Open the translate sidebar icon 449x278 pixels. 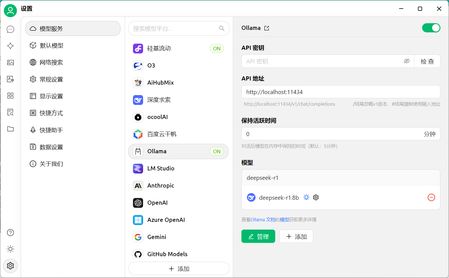click(11, 79)
